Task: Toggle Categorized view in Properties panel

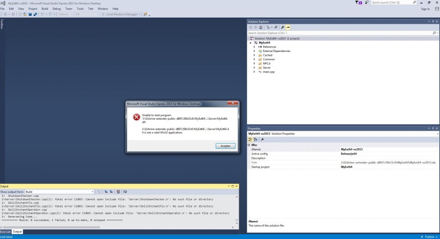Action: [250, 140]
